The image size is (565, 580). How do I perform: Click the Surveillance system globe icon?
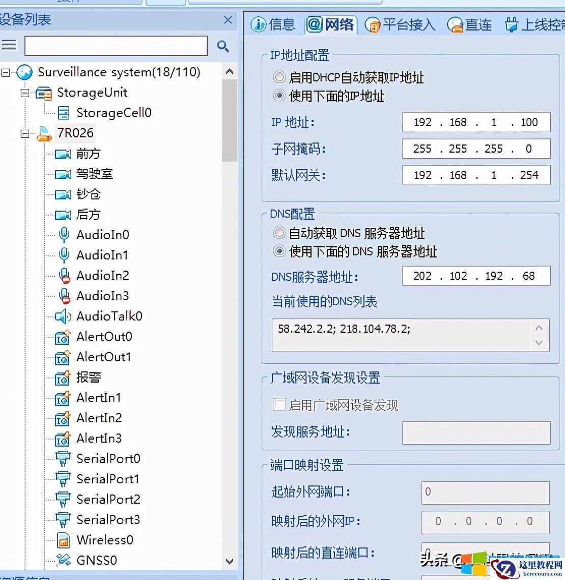[x=24, y=72]
